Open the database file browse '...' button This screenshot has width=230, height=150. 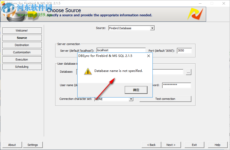click(x=188, y=72)
